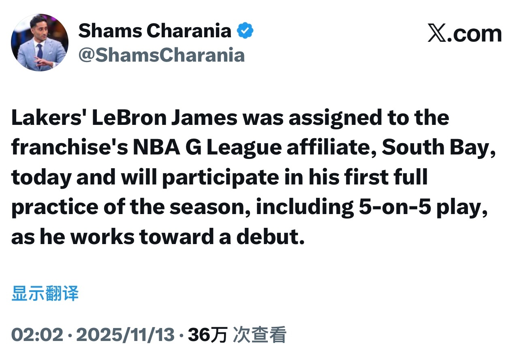517x358 pixels.
Task: Select the phrase South Bay in the tweet
Action: 436,147
